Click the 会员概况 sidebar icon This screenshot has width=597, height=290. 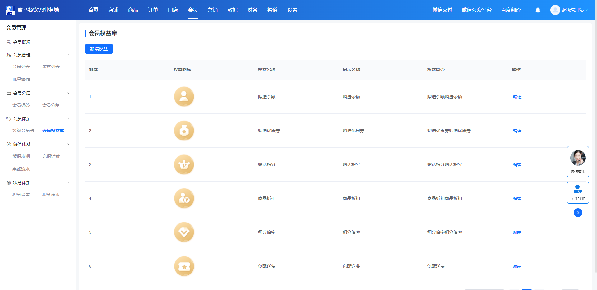coord(9,42)
